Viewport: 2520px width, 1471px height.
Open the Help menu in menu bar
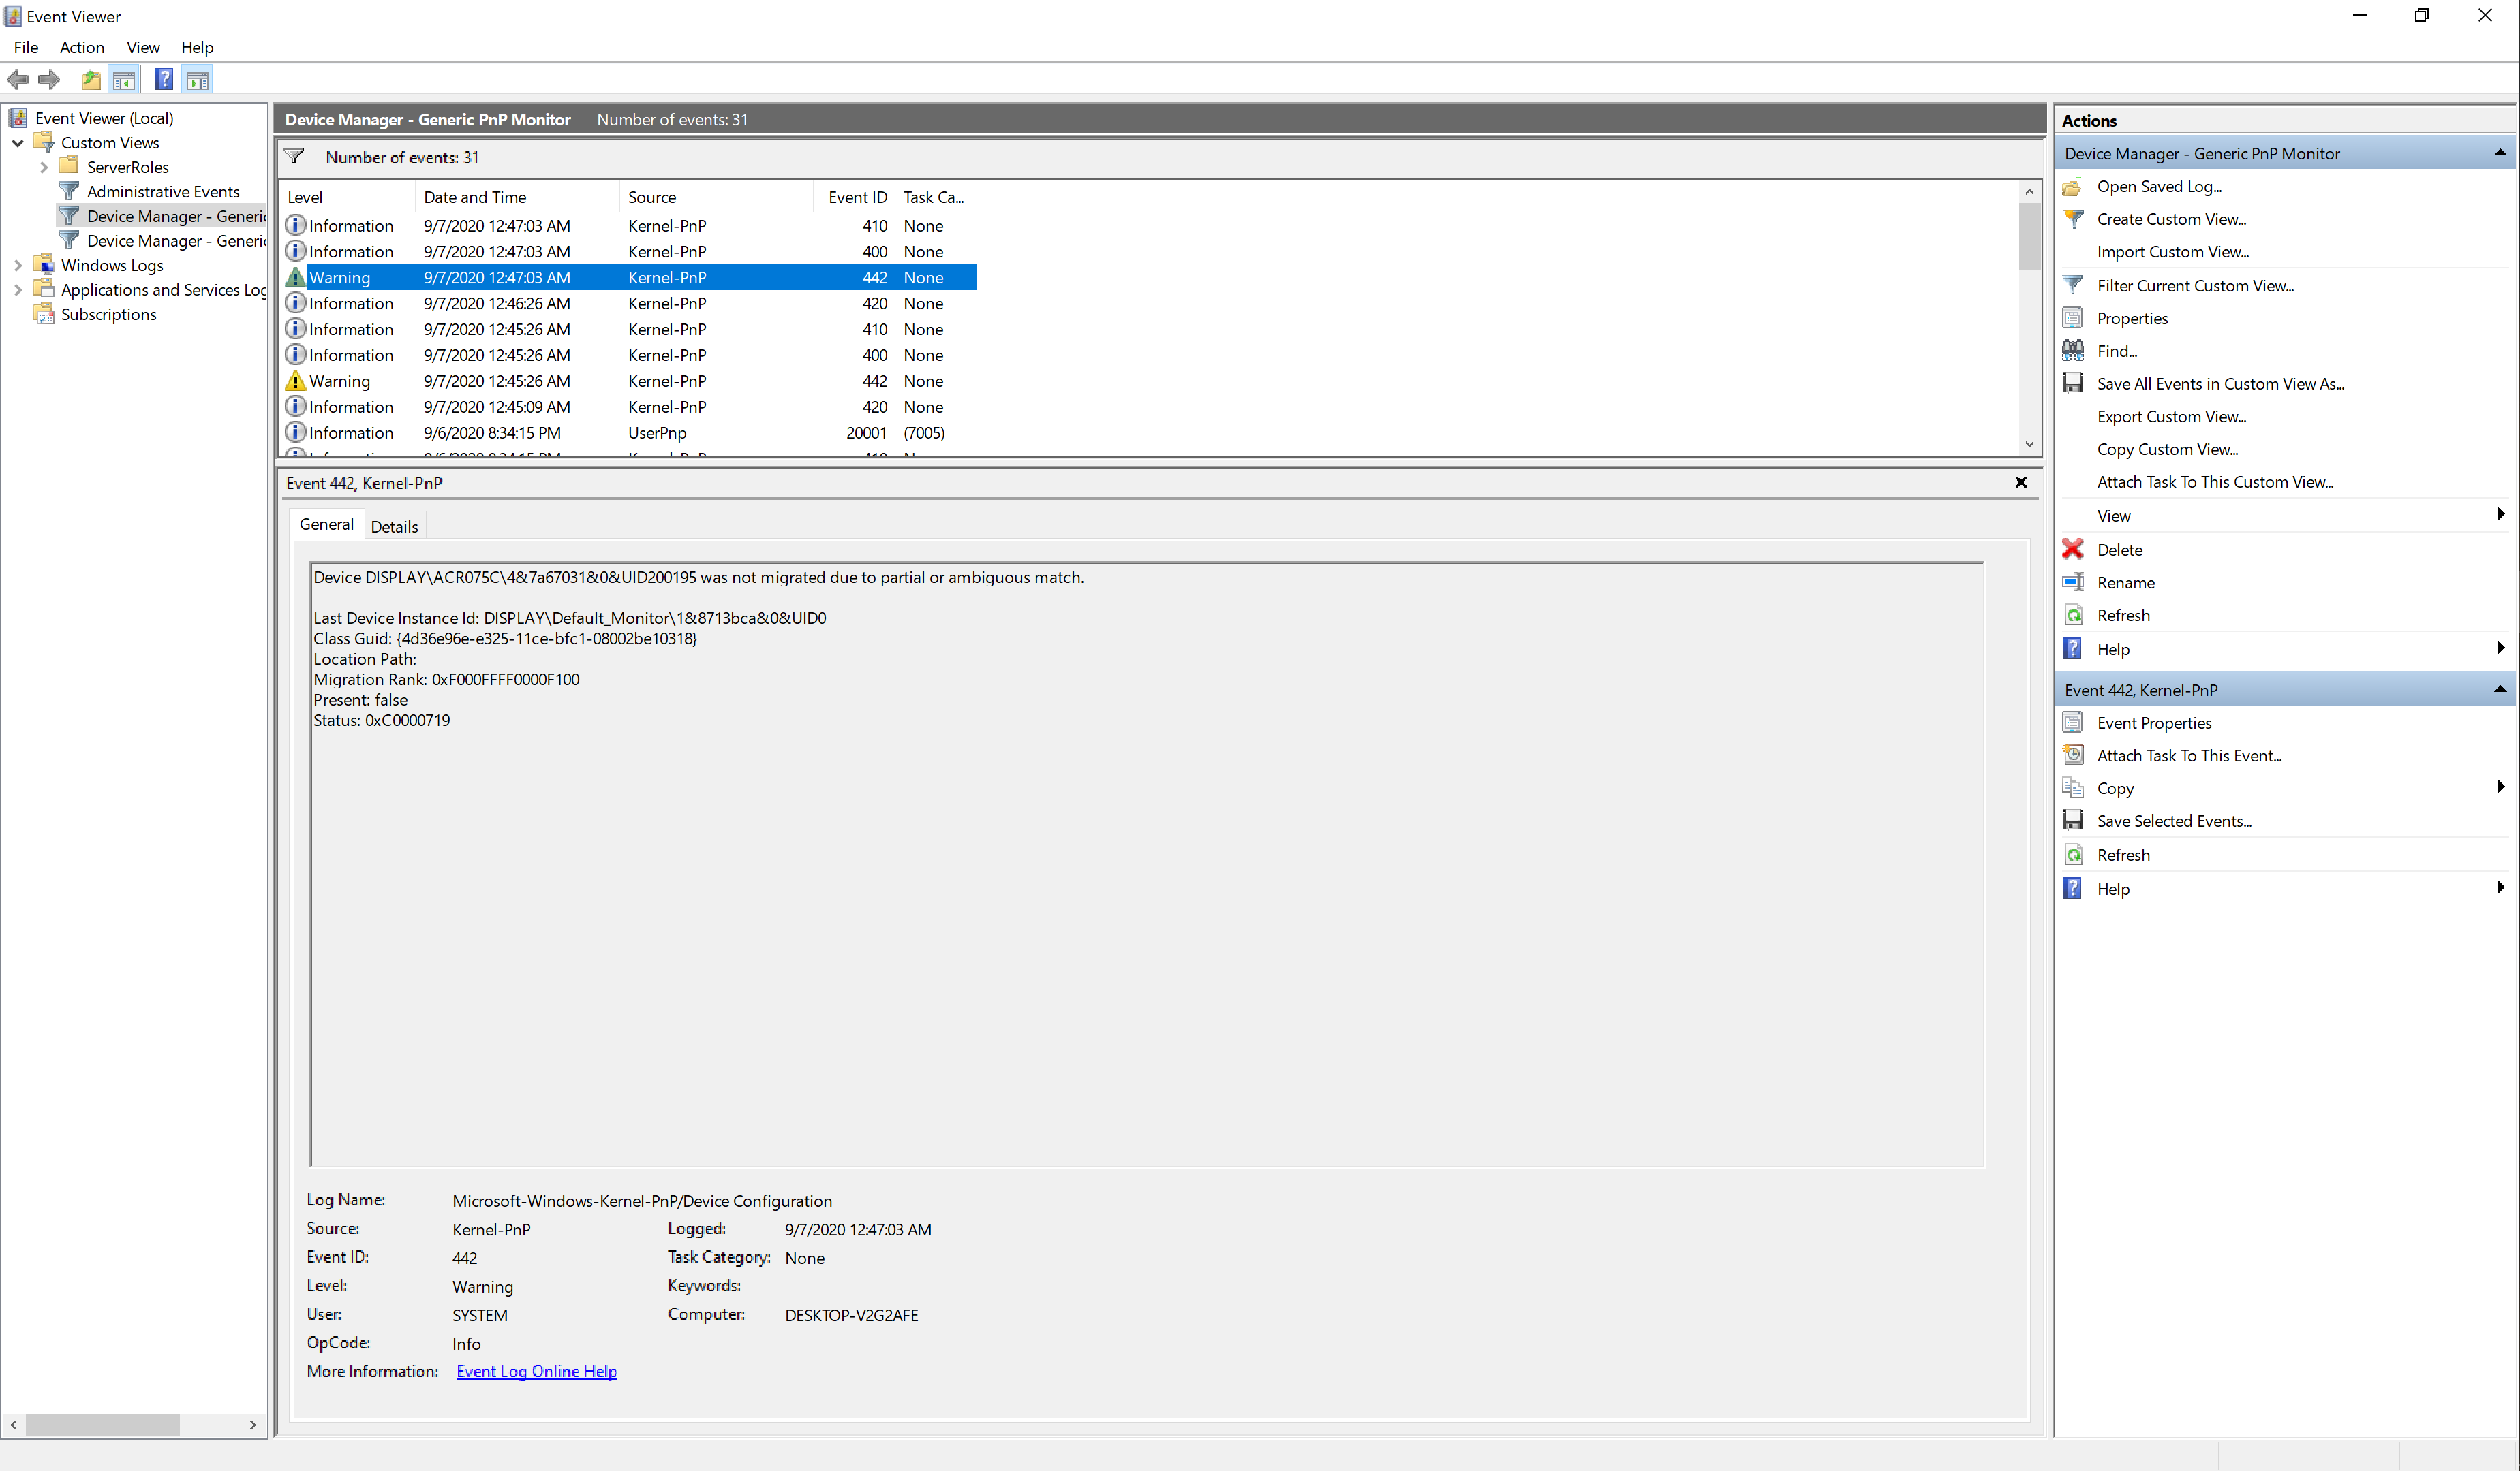tap(197, 47)
